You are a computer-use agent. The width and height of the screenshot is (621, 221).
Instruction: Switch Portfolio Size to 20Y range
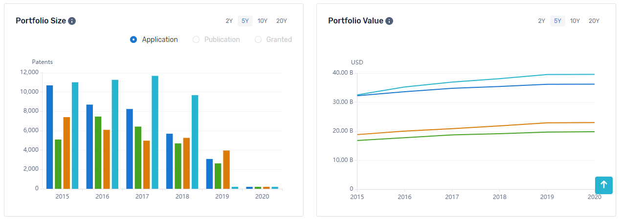point(282,21)
